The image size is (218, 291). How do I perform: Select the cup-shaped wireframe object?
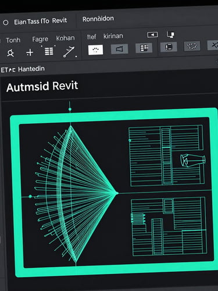tap(192, 160)
